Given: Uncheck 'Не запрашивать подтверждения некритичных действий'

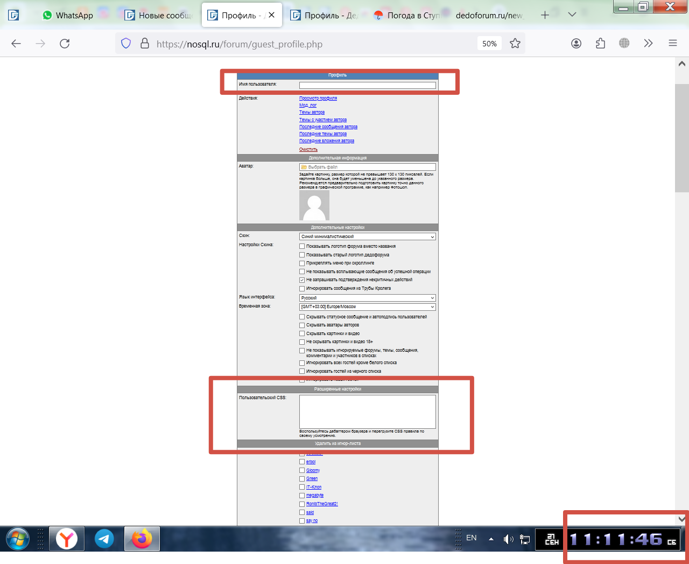Looking at the screenshot, I should [302, 280].
